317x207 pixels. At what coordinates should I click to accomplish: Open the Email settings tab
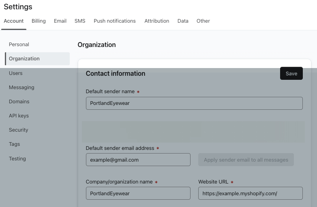60,21
